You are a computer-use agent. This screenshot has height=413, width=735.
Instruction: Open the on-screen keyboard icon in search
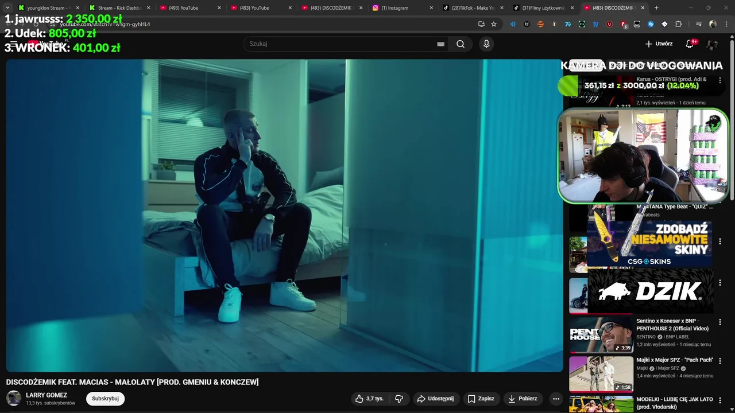[x=440, y=44]
